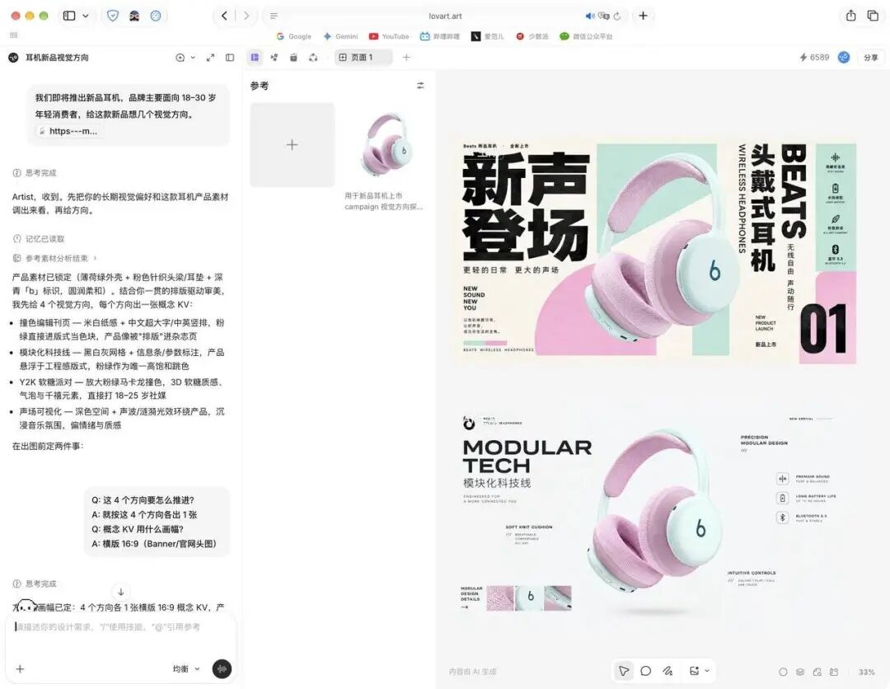Click the lovart.art address bar
The width and height of the screenshot is (890, 689).
tap(444, 16)
